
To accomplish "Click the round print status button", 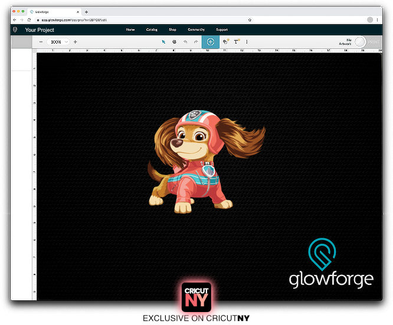I will click(x=360, y=42).
